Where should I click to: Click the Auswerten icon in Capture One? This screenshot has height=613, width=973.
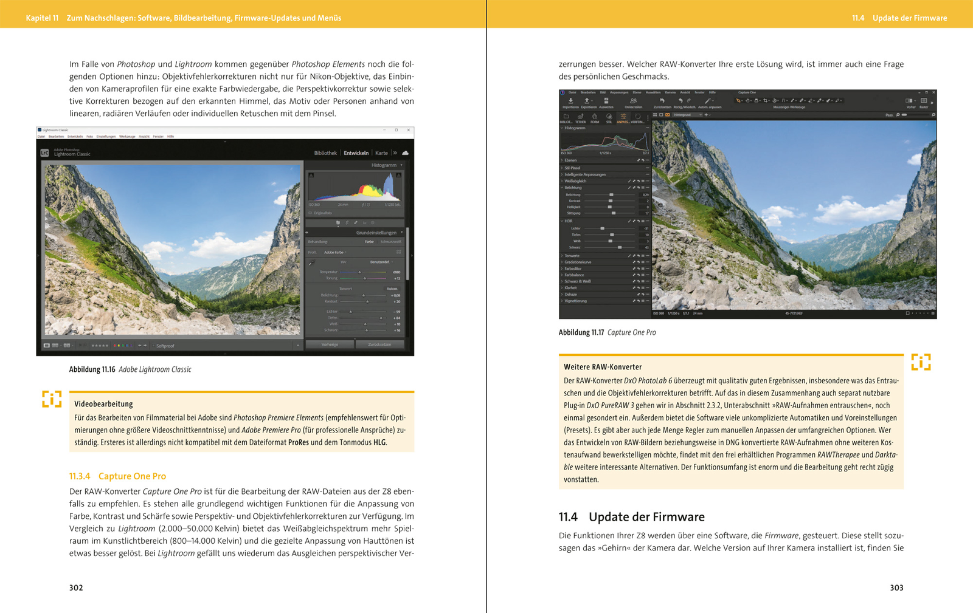coord(606,101)
